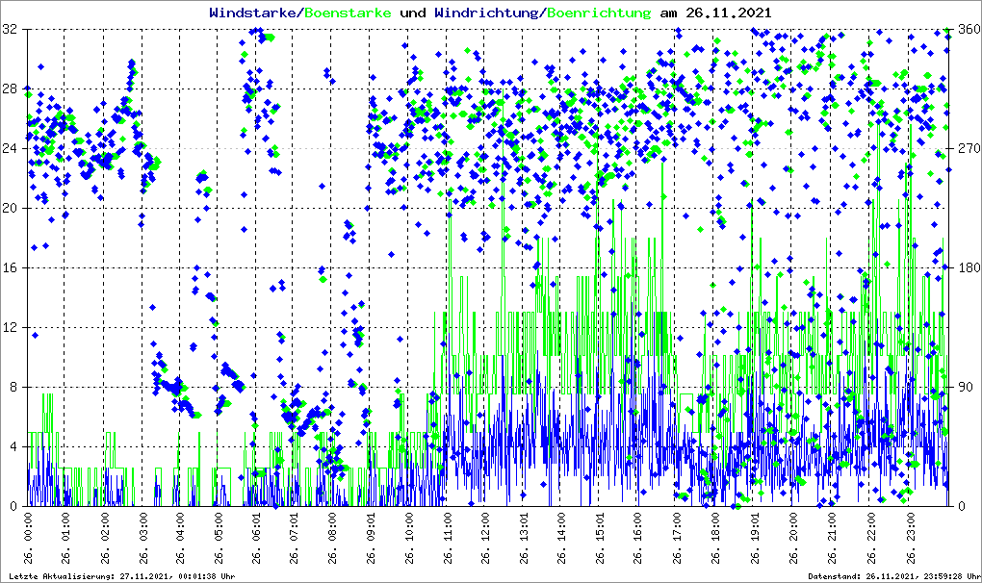Click the '26. 06:01' time axis label

[257, 539]
